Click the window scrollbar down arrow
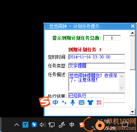The image size is (137, 132). coord(133,112)
